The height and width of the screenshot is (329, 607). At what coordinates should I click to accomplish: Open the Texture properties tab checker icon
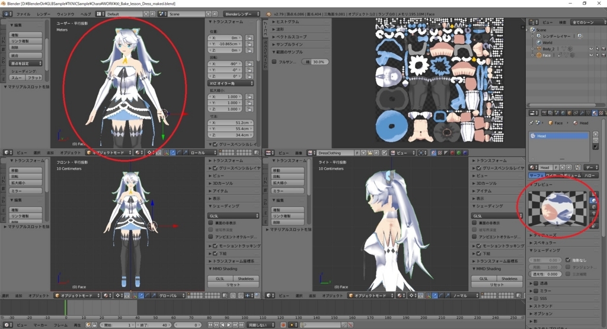pos(601,113)
